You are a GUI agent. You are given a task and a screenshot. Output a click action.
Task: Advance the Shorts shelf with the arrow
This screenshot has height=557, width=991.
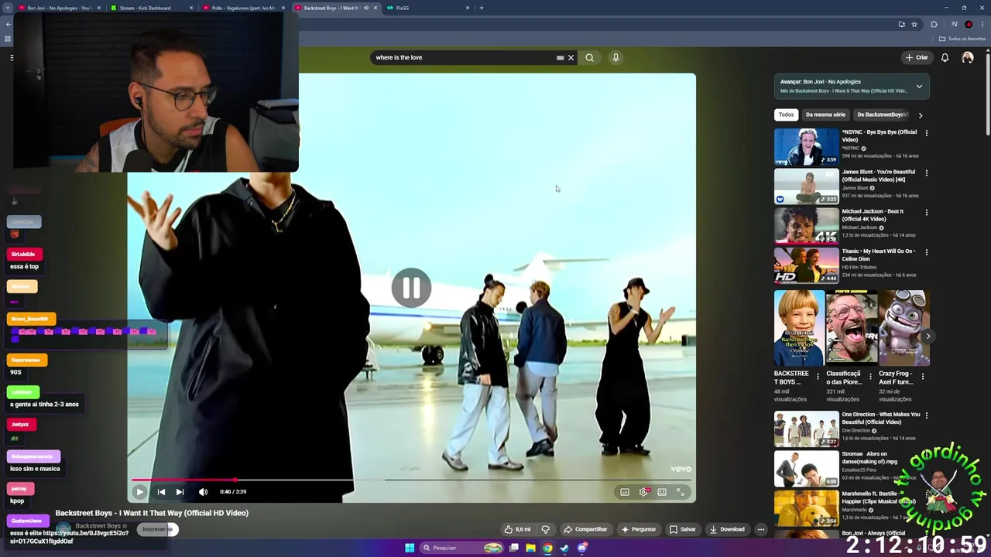(928, 336)
